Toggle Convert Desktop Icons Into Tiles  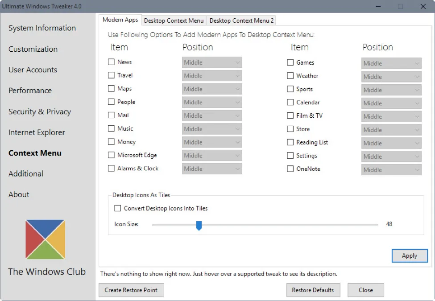(x=118, y=208)
